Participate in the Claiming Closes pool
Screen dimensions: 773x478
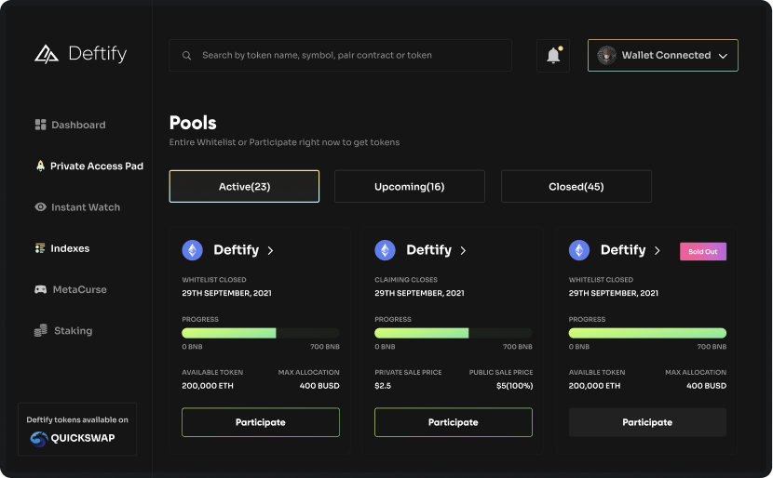(x=453, y=422)
